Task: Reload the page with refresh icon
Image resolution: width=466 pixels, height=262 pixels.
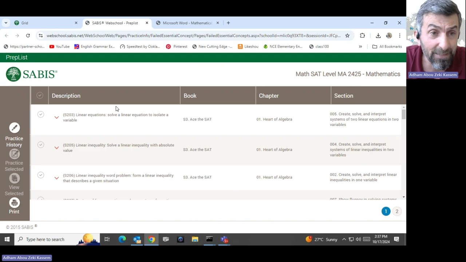Action: click(x=28, y=36)
